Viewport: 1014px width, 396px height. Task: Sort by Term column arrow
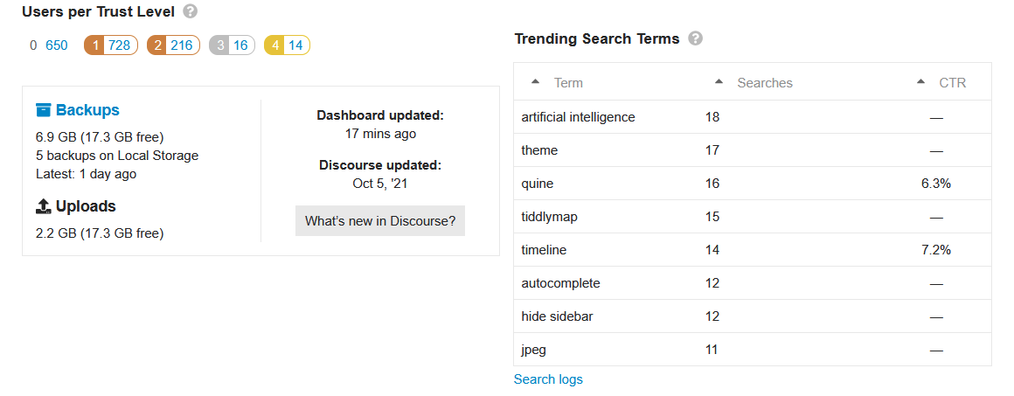[x=535, y=82]
